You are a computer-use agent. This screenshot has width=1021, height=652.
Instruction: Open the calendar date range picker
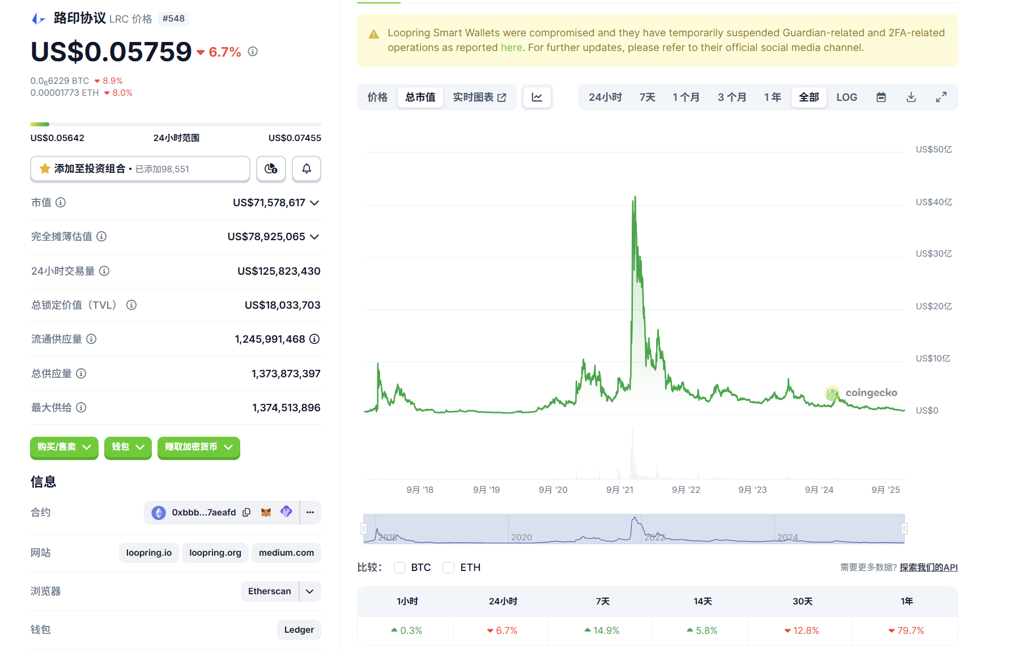(881, 97)
